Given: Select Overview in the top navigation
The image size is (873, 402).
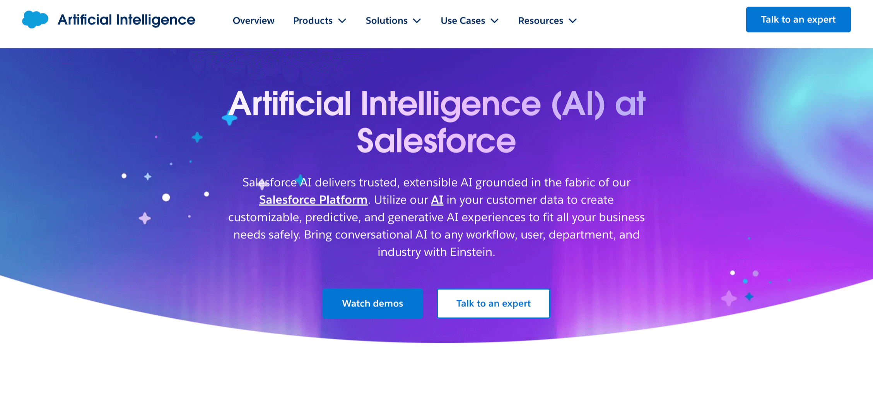Looking at the screenshot, I should pyautogui.click(x=253, y=21).
